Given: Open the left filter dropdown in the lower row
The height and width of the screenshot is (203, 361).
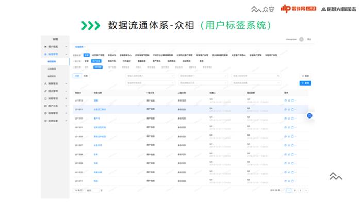Looking at the screenshot, I should click(x=150, y=83).
